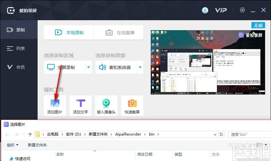The height and width of the screenshot is (161, 271).
Task: Expand the chevron after bin in path
Action: click(158, 134)
